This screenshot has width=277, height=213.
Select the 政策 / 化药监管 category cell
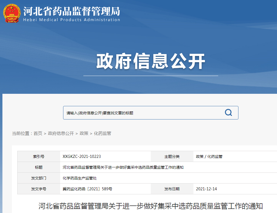click(209, 157)
